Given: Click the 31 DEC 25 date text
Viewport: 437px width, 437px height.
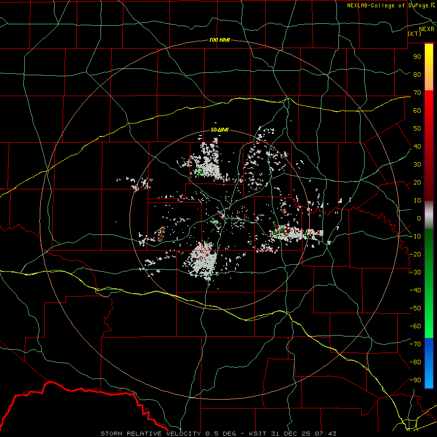Looking at the screenshot, I should (292, 434).
